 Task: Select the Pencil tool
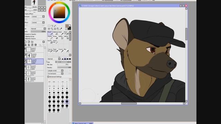point(50,33)
